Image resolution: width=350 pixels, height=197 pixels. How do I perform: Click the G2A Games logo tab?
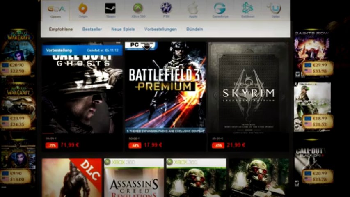[x=56, y=10]
